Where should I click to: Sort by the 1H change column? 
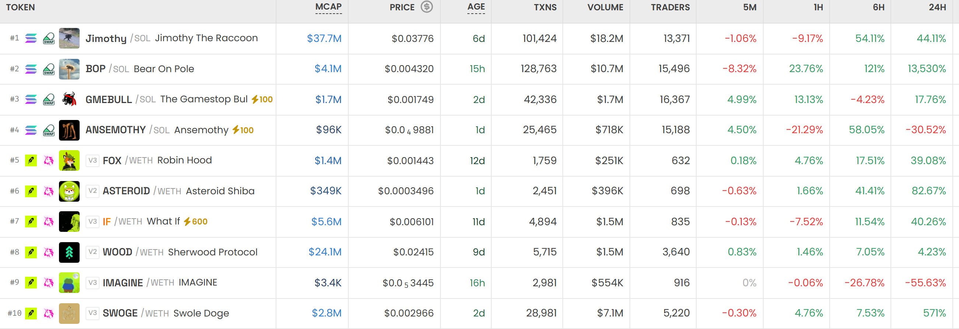[x=818, y=7]
